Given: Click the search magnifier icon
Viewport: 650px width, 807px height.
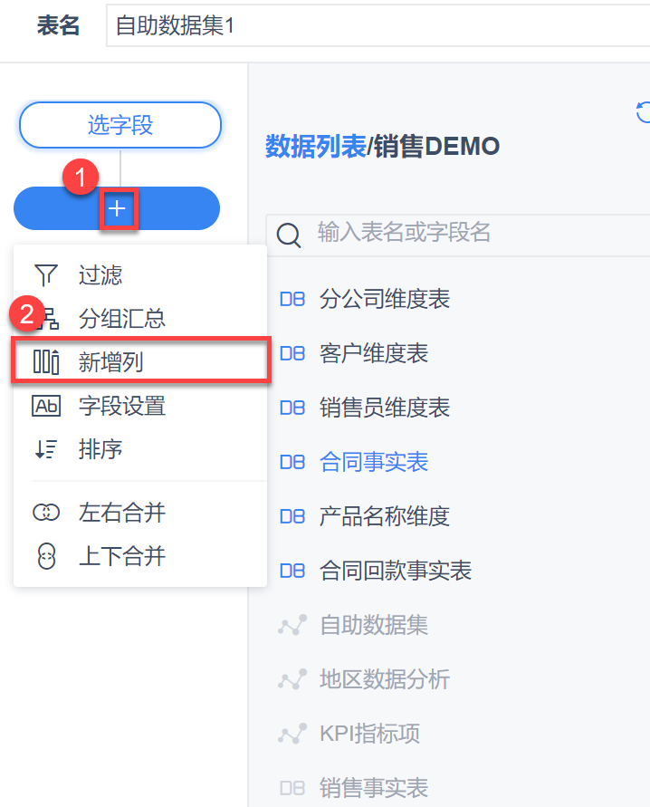Looking at the screenshot, I should [289, 235].
